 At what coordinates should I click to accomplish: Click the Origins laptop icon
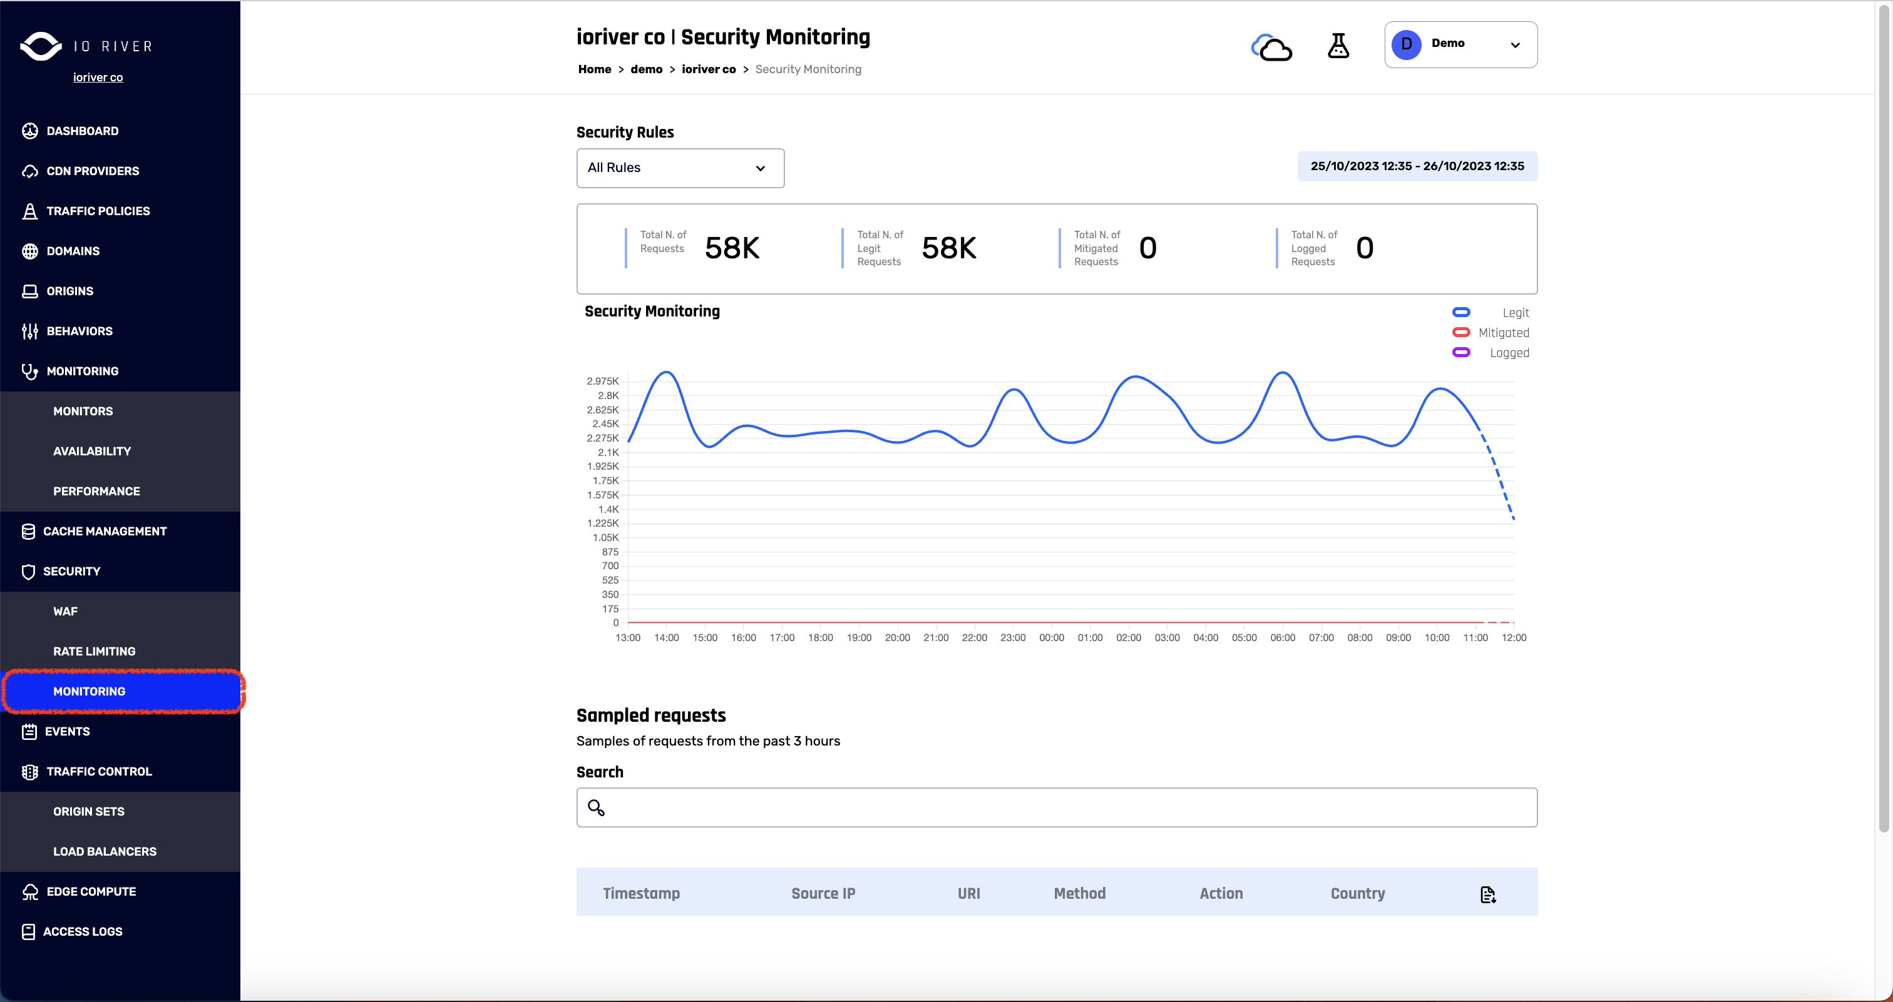tap(29, 291)
